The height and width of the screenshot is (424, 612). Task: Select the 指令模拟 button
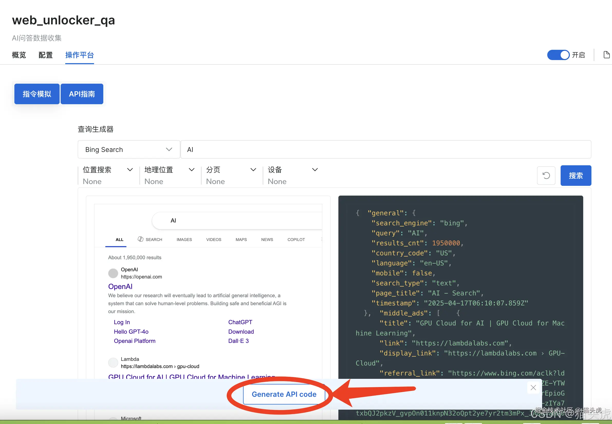pyautogui.click(x=37, y=94)
